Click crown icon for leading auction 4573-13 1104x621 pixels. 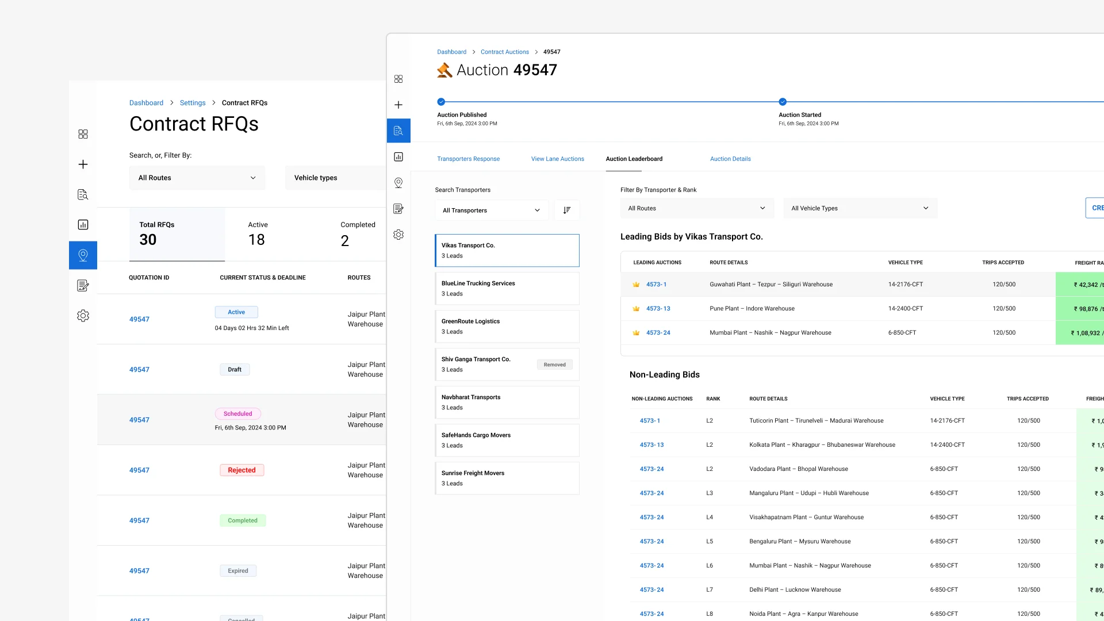pos(636,309)
